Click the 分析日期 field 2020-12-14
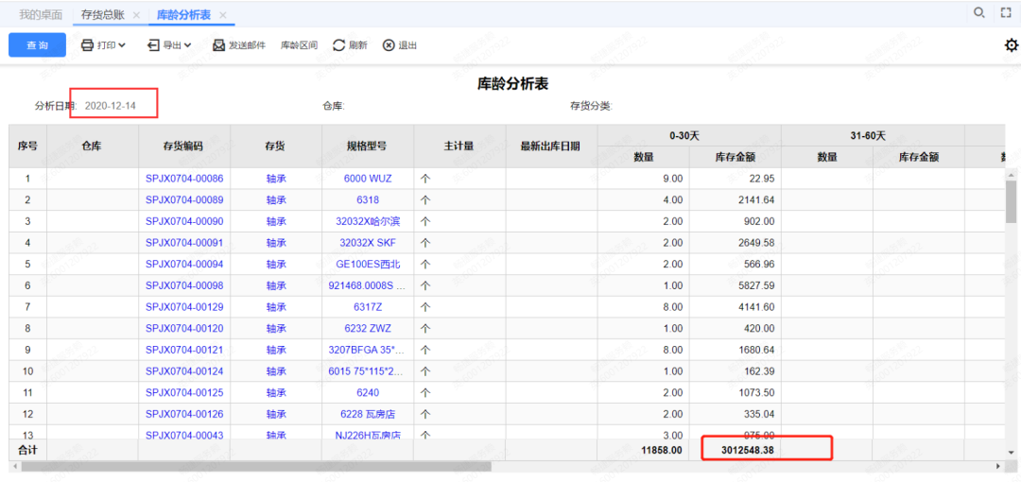 [111, 106]
